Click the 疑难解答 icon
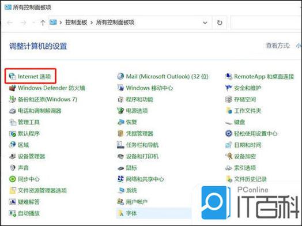The image size is (302, 226). click(12, 202)
